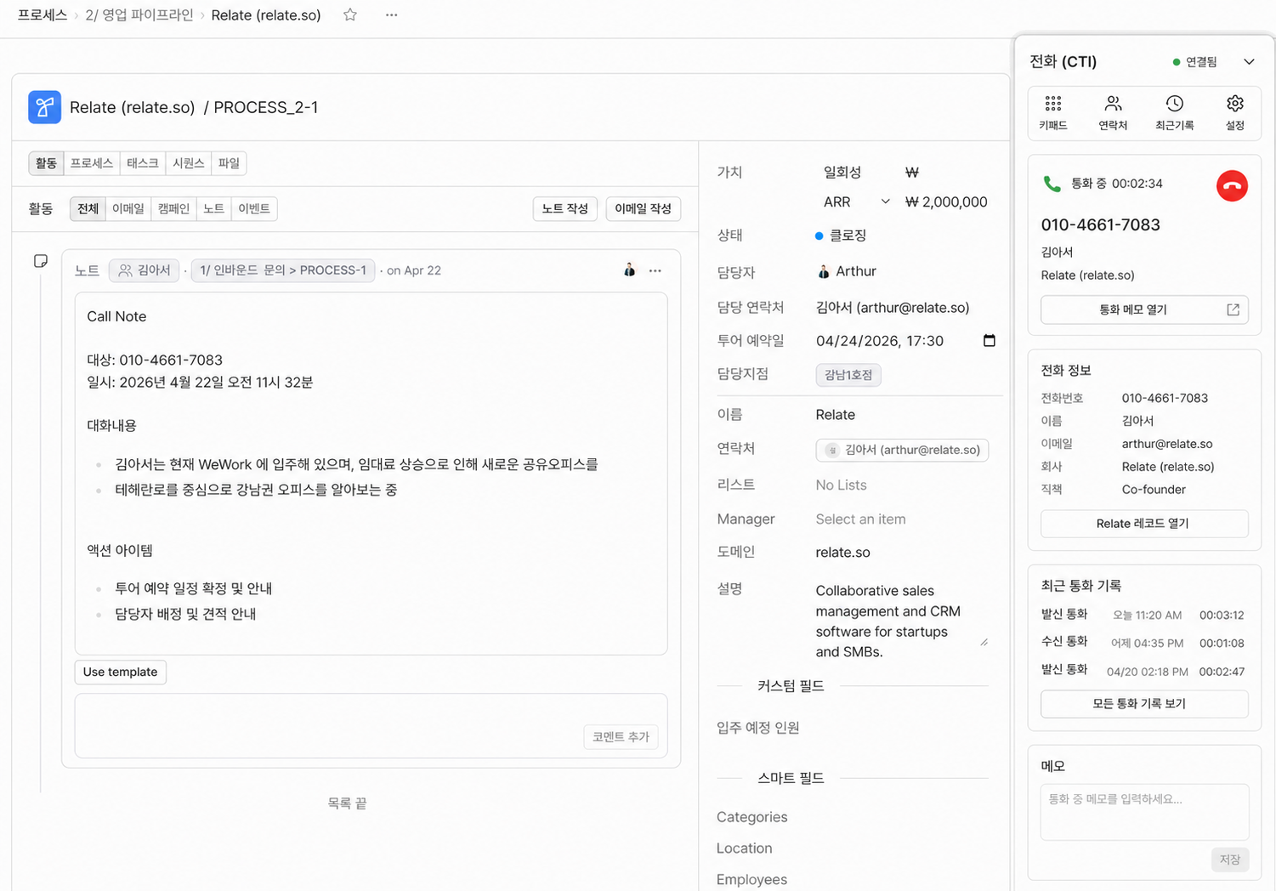This screenshot has width=1276, height=891.
Task: Click the 발신 통화 04/20 02:18 PM record
Action: (x=1143, y=671)
